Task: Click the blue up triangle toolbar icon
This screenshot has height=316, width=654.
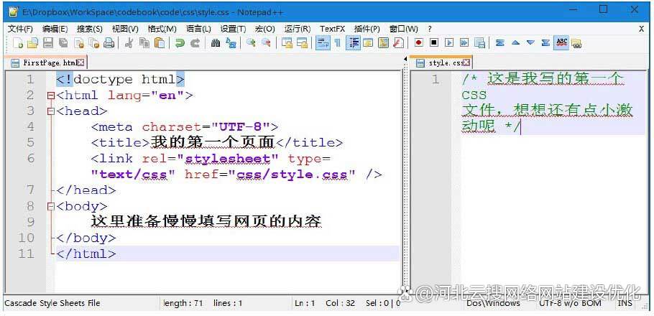Action: pyautogui.click(x=515, y=43)
